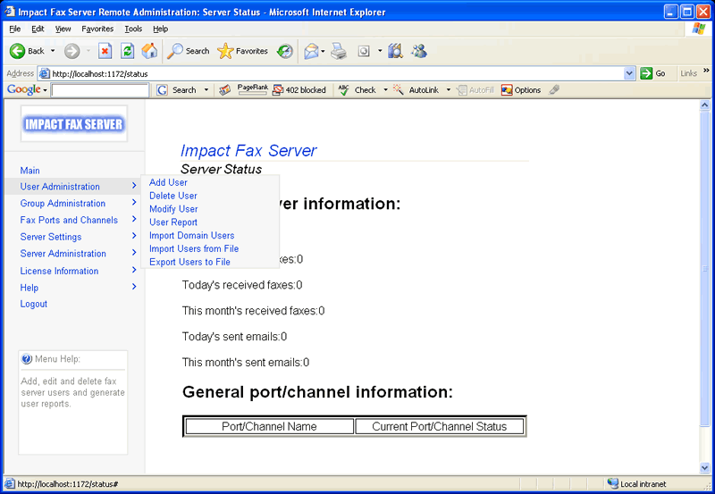Go to the Main page link
The image size is (715, 494).
(29, 171)
